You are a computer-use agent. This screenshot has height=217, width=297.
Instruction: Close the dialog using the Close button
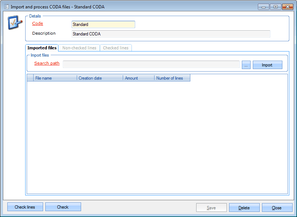click(x=277, y=208)
